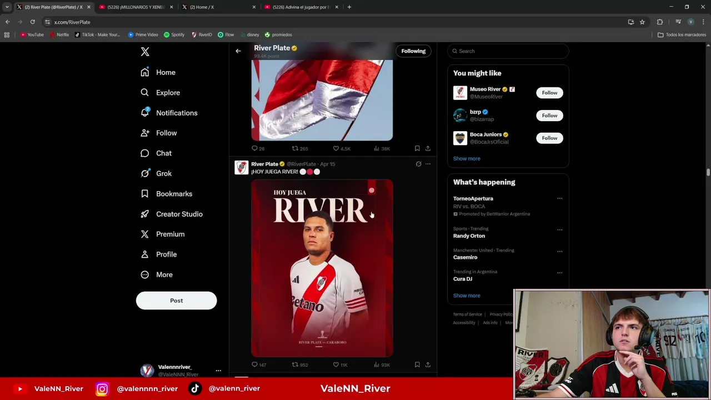Screen dimensions: 711x400
Task: Reply to the HOY JUEGA RIVER post
Action: click(259, 365)
